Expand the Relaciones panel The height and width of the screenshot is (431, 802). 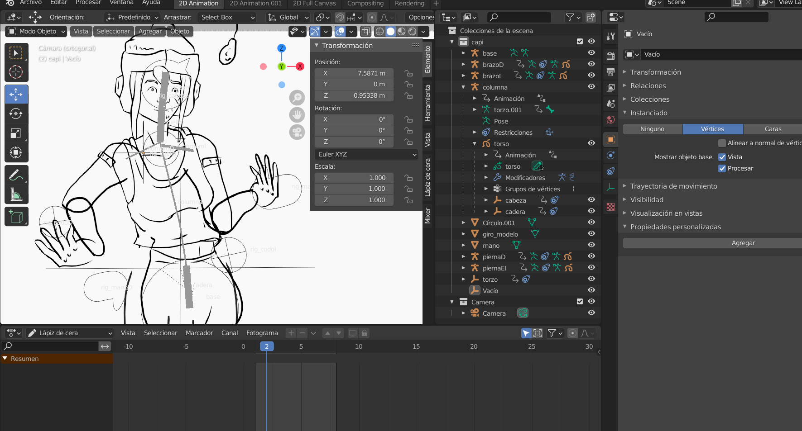(x=648, y=85)
